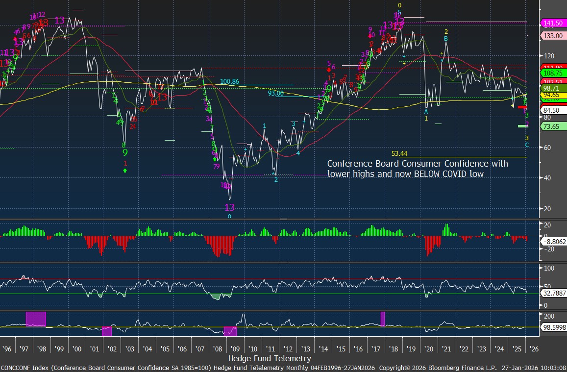Click the red down arrow near 2014
The height and width of the screenshot is (372, 567).
(329, 71)
